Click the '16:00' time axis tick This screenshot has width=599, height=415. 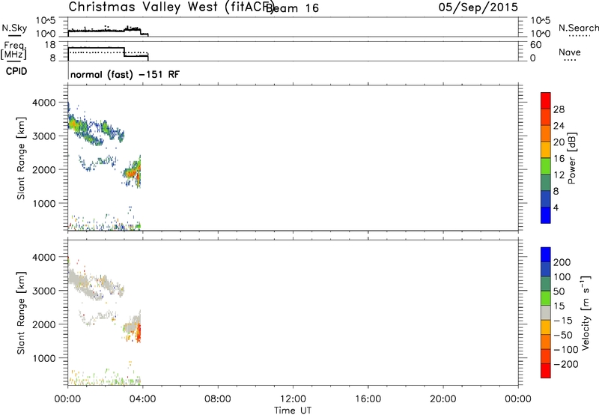[x=368, y=399]
